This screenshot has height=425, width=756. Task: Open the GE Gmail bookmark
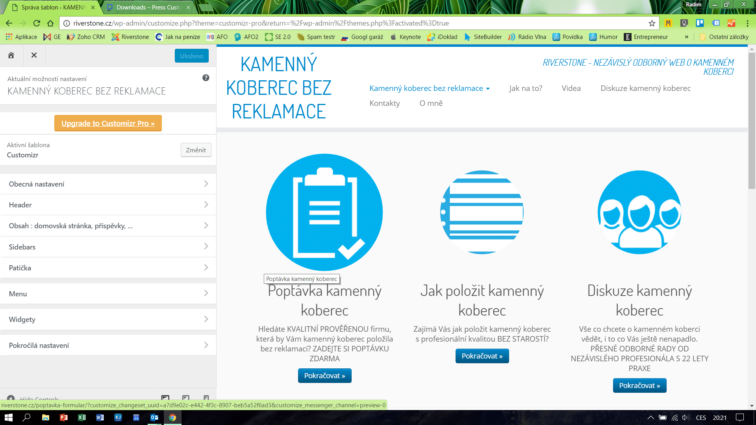click(52, 37)
